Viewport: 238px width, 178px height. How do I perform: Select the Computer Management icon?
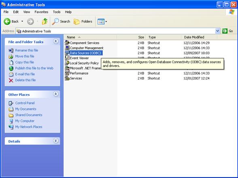click(67, 48)
